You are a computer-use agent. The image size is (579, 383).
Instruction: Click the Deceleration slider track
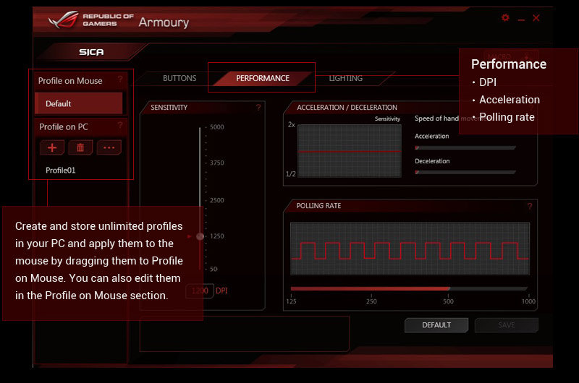point(465,172)
